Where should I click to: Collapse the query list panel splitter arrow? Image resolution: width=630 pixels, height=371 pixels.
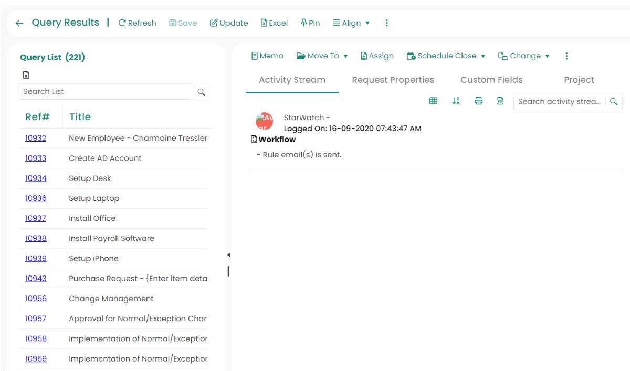tap(228, 255)
